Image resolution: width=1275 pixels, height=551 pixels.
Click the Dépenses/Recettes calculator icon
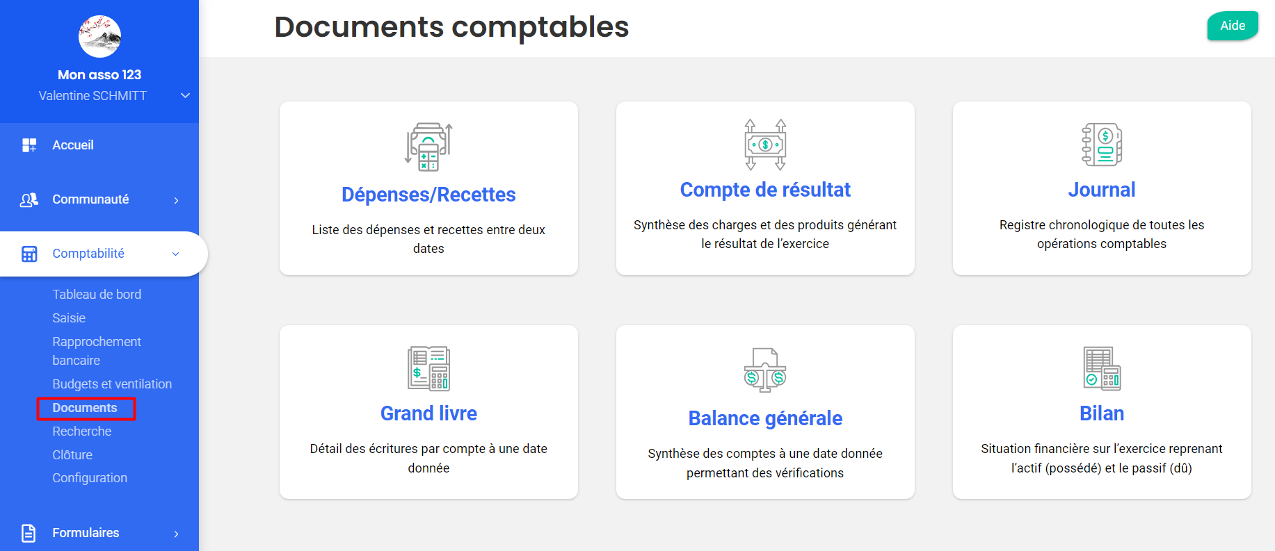click(428, 147)
